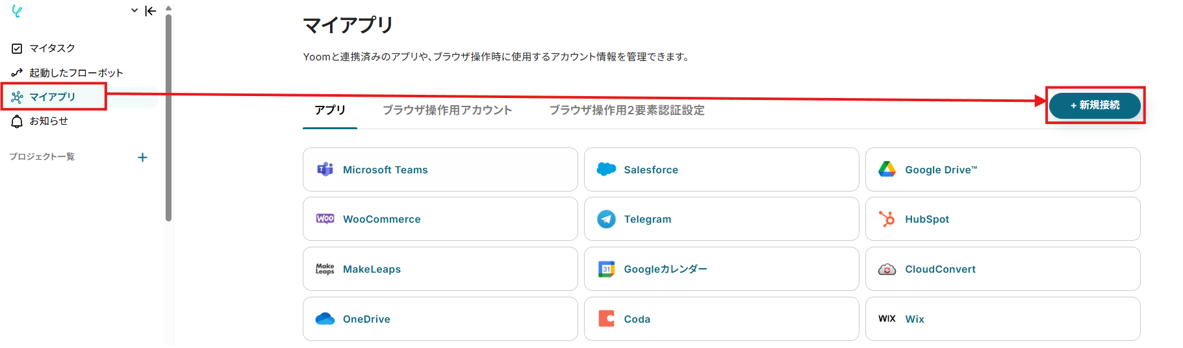This screenshot has height=348, width=1183.
Task: Click the 新規接続 button
Action: [1095, 105]
